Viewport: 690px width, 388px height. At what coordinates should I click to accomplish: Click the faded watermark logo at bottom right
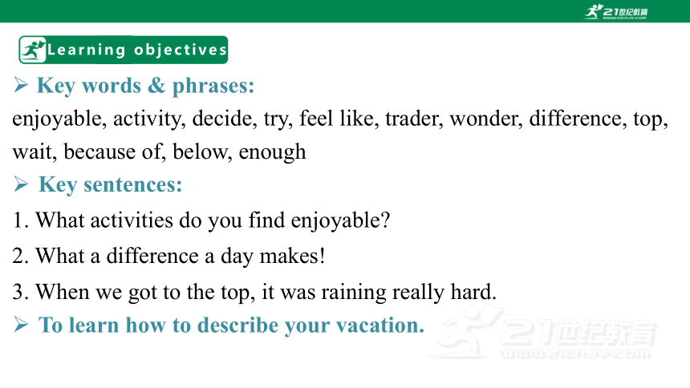[543, 332]
